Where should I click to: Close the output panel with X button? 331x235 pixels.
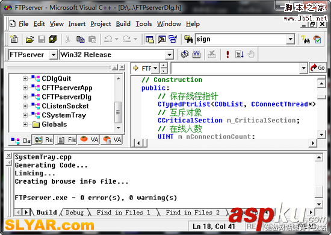[x=8, y=155]
